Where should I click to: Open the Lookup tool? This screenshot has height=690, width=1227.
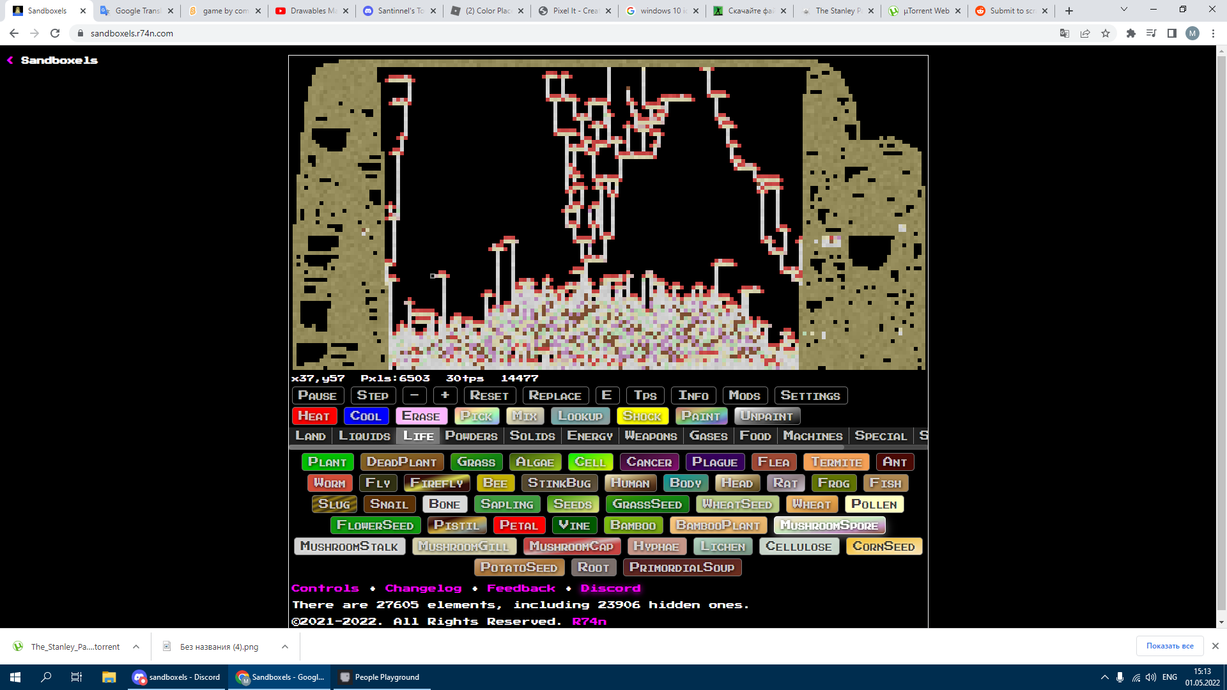pyautogui.click(x=580, y=416)
